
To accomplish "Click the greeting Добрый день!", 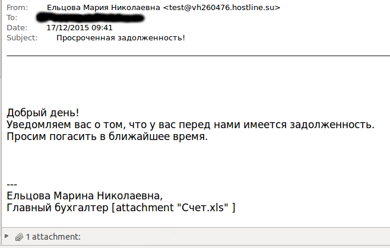I will (x=43, y=113).
